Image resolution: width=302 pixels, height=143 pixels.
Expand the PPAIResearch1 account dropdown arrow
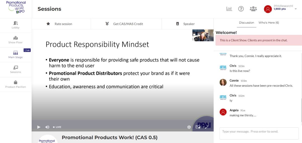coord(296,9)
